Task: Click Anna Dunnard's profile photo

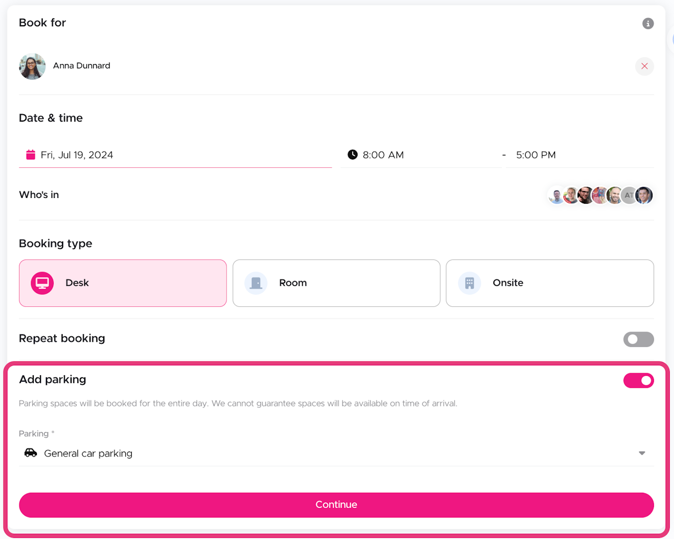Action: point(32,66)
